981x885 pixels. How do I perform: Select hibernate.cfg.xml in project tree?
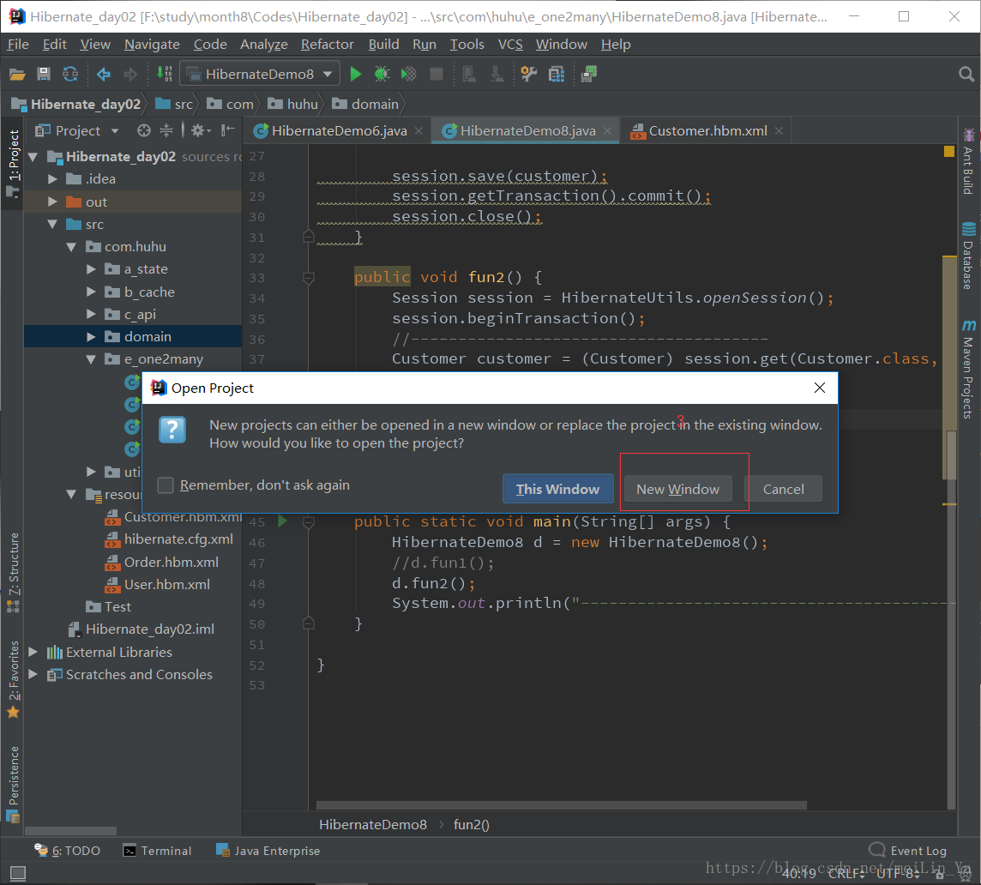178,539
